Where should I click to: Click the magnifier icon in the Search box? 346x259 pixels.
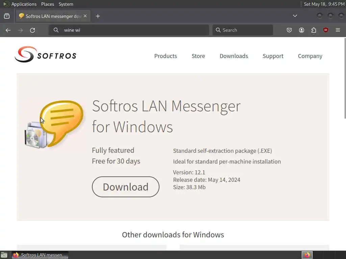(218, 30)
